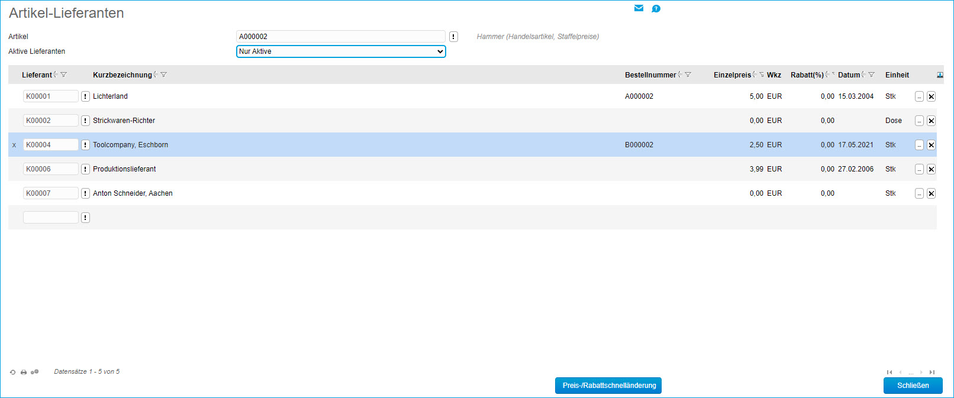Click the Artikel input field
954x398 pixels.
pyautogui.click(x=340, y=37)
